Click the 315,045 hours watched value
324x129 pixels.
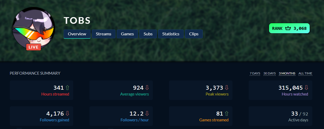[x=291, y=88]
